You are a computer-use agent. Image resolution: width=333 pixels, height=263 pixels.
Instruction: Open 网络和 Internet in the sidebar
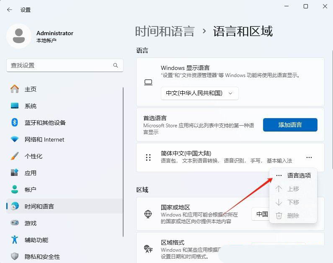(64, 139)
